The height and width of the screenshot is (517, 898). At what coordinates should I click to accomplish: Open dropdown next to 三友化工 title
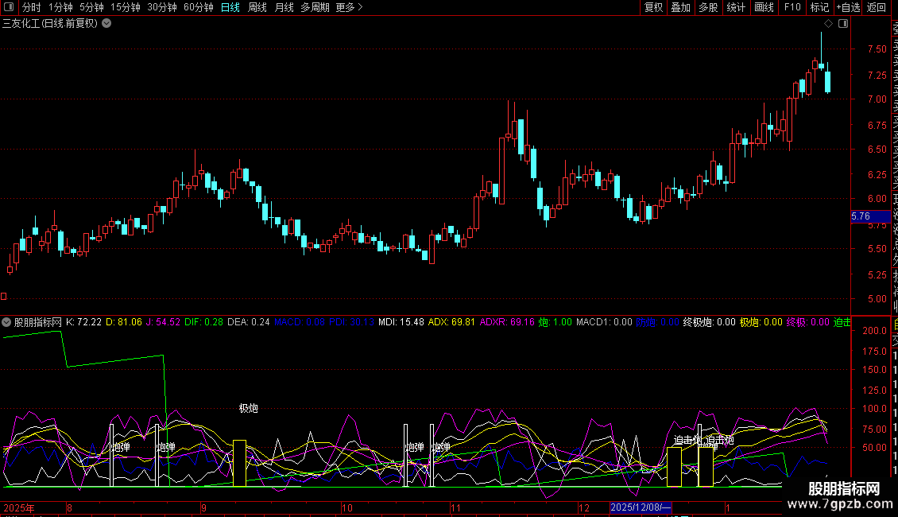[x=107, y=23]
